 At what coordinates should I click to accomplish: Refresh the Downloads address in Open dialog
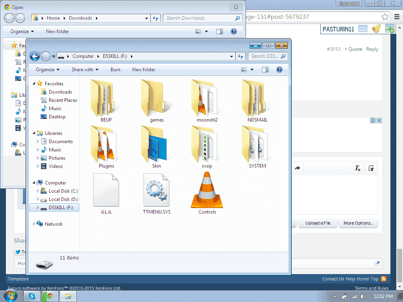(x=155, y=18)
